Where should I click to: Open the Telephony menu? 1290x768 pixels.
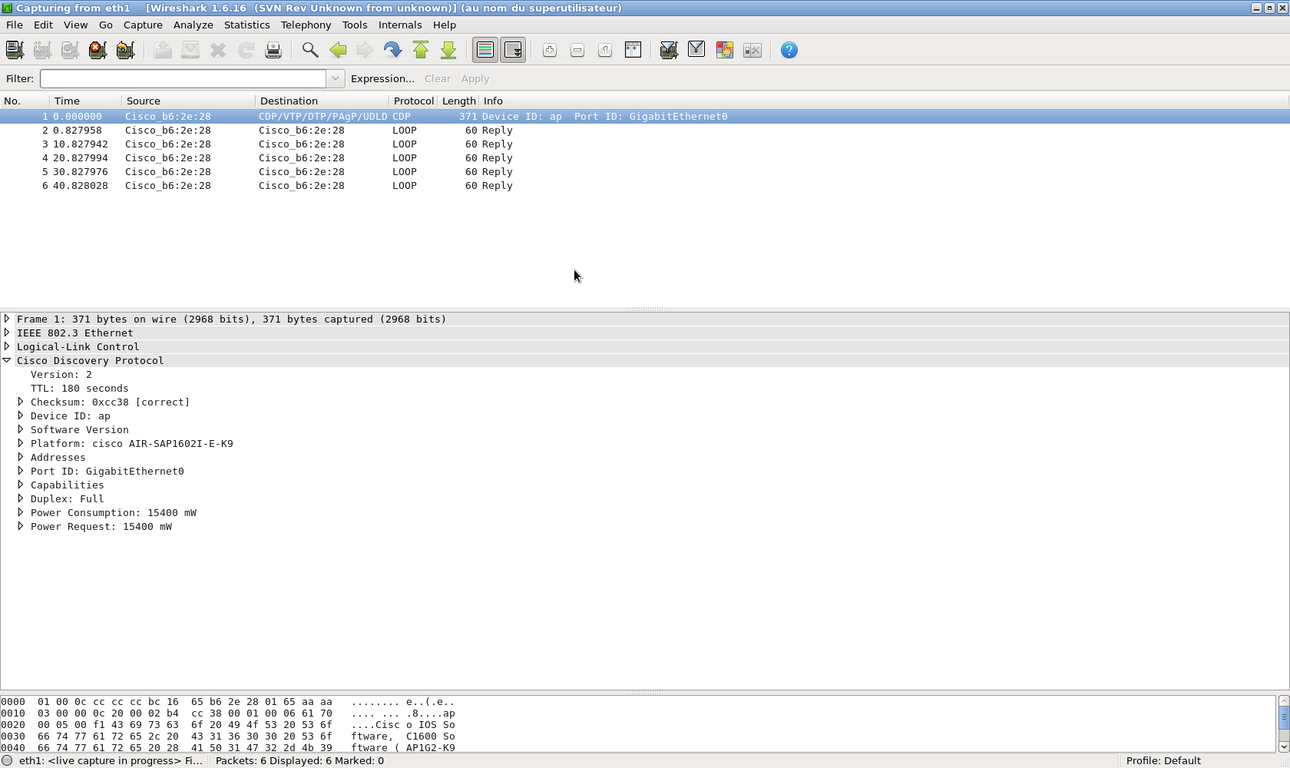click(306, 25)
